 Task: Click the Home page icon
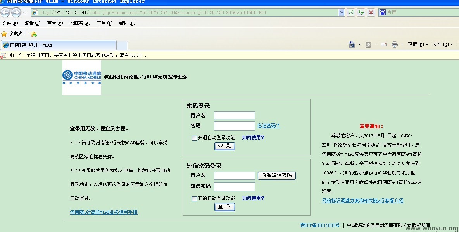pyautogui.click(x=352, y=44)
